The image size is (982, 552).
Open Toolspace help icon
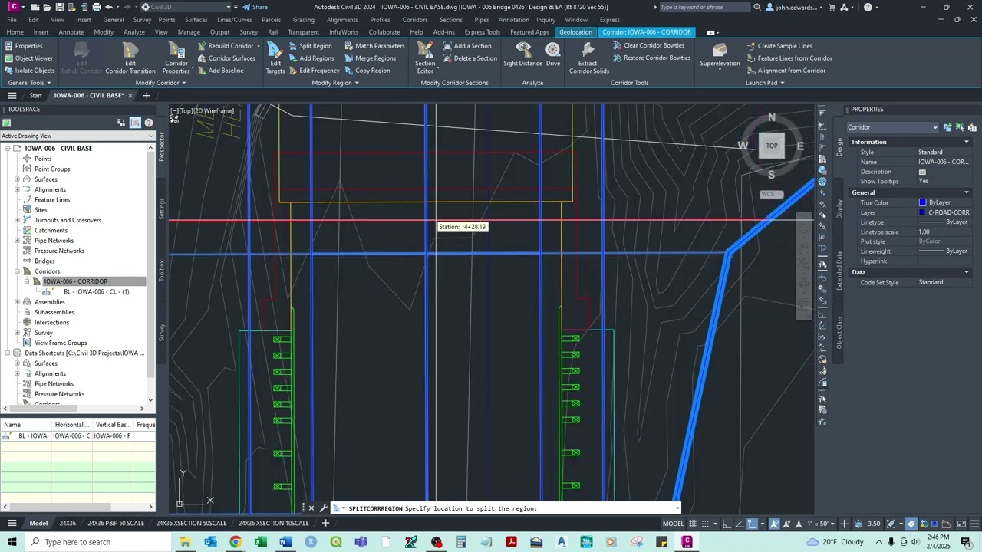149,123
